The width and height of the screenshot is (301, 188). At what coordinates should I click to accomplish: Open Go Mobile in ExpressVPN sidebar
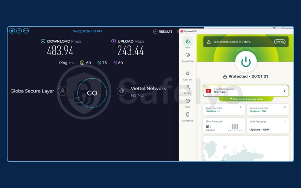pos(187,117)
